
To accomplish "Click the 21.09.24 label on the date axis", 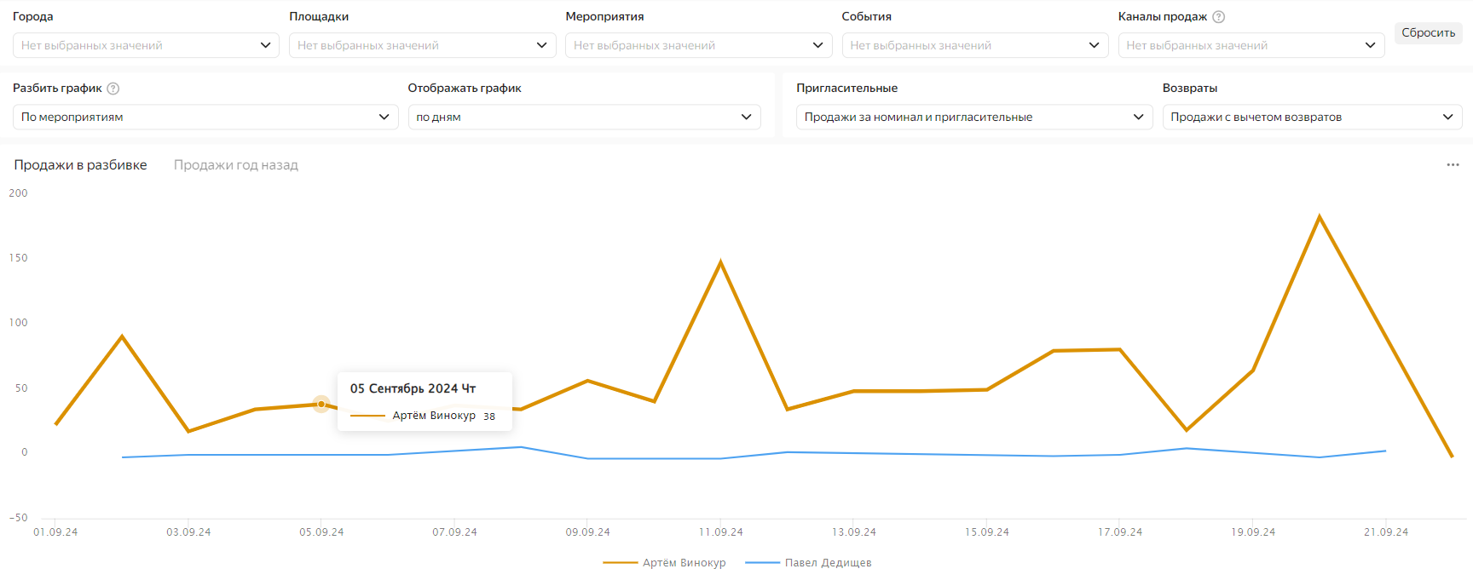I will 1385,532.
